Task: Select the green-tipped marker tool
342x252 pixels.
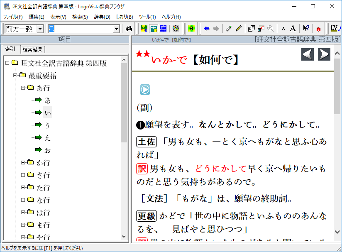Action: click(229, 29)
